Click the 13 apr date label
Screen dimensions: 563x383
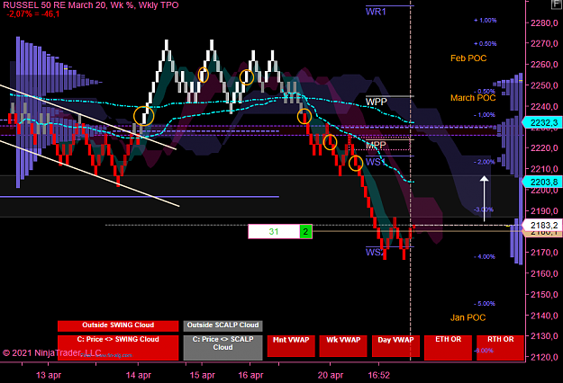pyautogui.click(x=49, y=375)
